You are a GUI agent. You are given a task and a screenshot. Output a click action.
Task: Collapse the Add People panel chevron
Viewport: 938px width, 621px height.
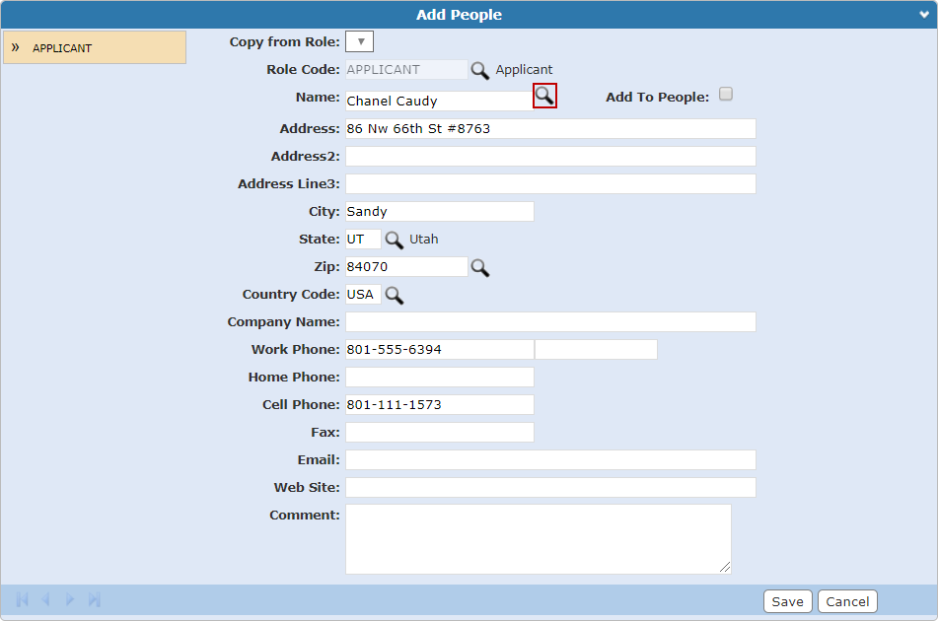click(x=923, y=14)
